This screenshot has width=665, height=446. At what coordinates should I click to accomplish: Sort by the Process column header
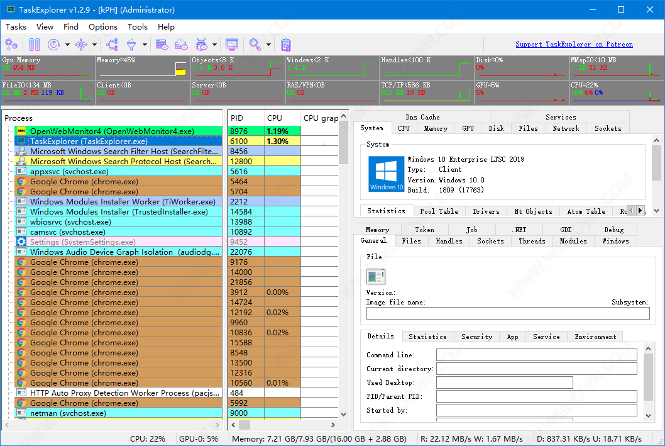pos(113,118)
